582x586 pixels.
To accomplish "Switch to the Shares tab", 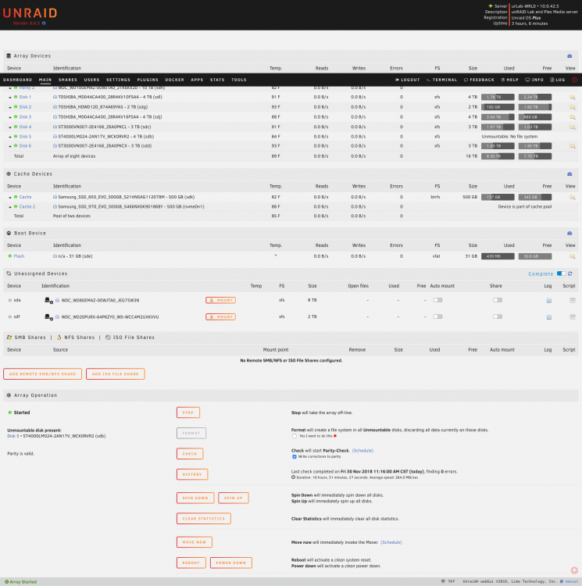I will (x=68, y=80).
